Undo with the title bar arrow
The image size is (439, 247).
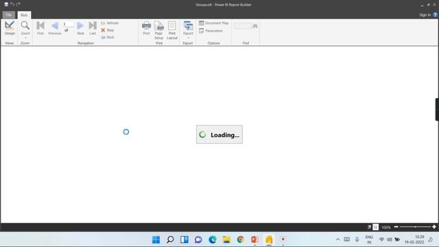click(x=12, y=4)
